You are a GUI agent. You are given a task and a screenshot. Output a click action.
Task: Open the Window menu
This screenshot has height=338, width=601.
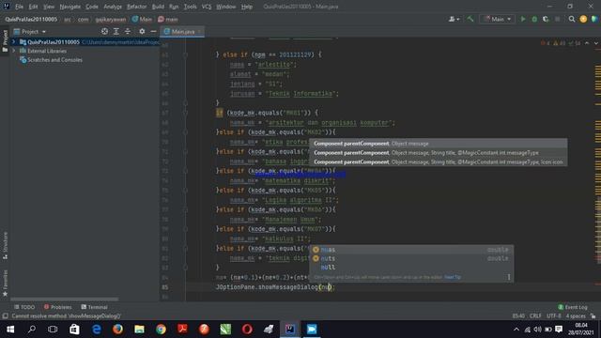[226, 7]
